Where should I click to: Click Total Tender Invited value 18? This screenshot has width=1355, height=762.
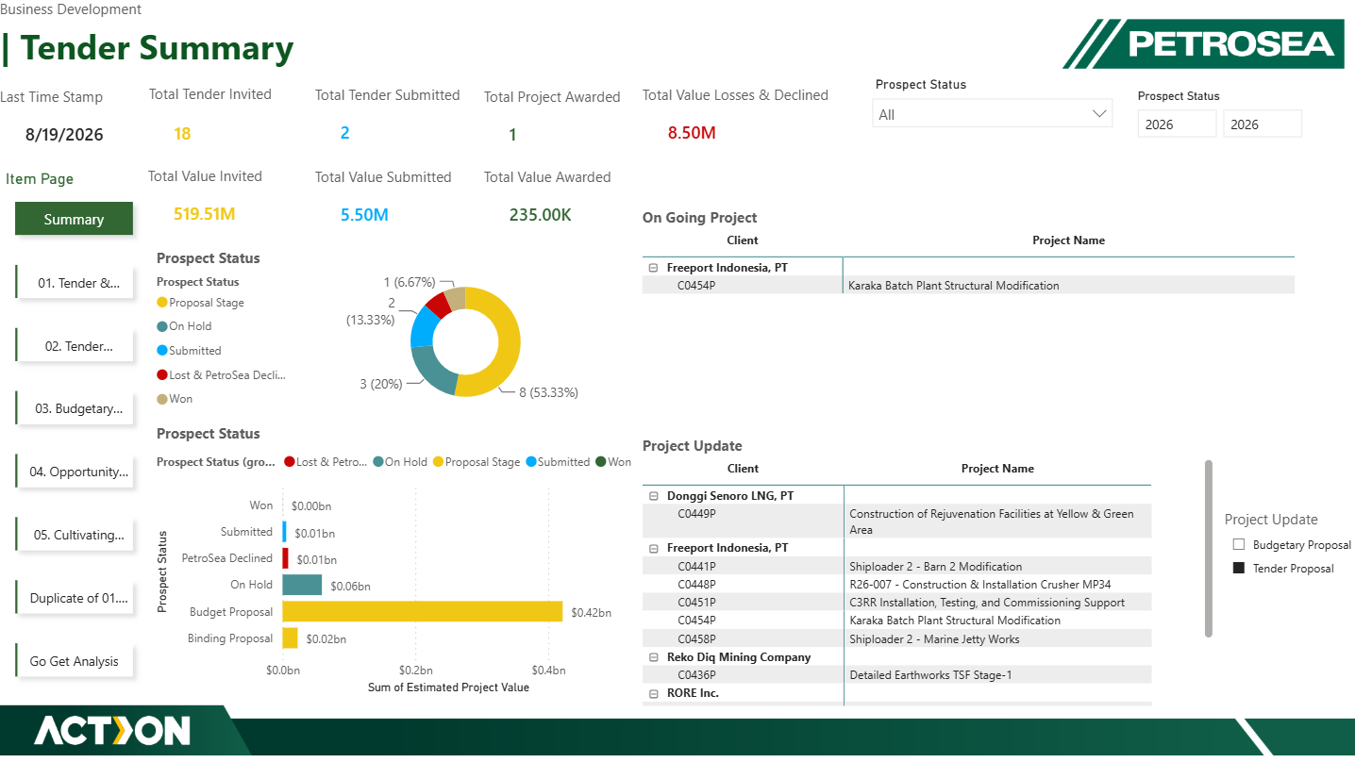pos(182,134)
